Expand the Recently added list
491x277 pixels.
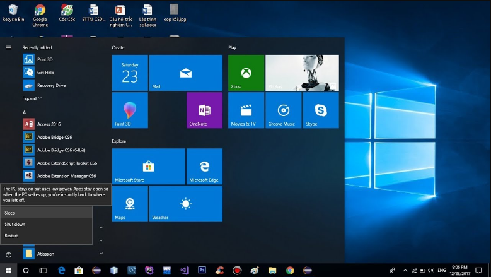[x=32, y=98]
